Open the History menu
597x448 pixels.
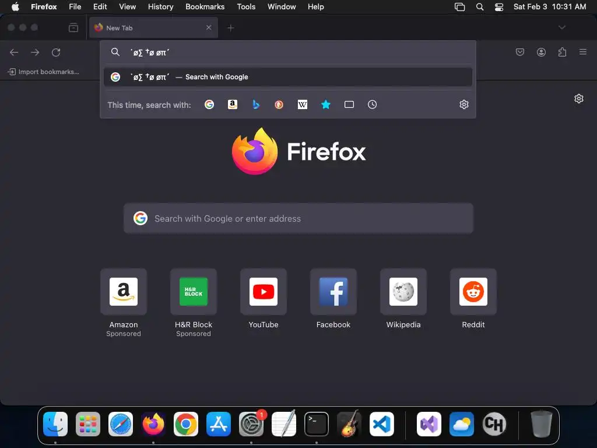coord(160,6)
